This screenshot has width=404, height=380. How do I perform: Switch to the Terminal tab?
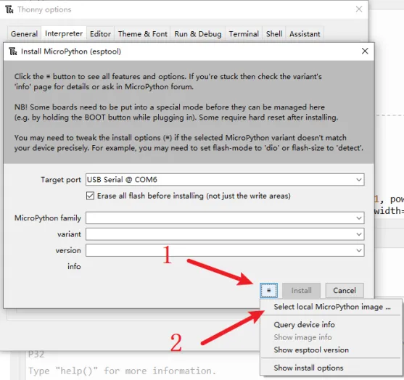pyautogui.click(x=244, y=34)
